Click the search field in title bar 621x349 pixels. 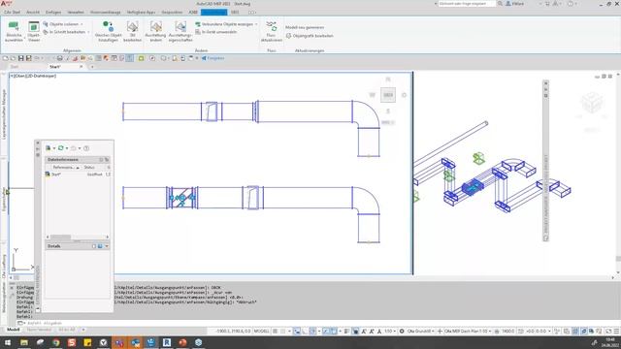[467, 4]
